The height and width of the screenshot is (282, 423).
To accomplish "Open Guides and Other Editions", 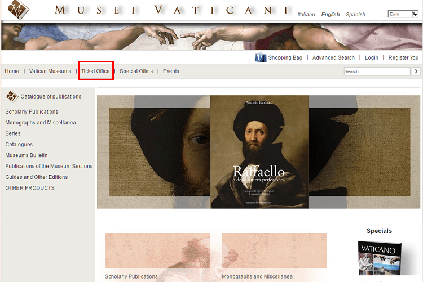I will pos(37,177).
